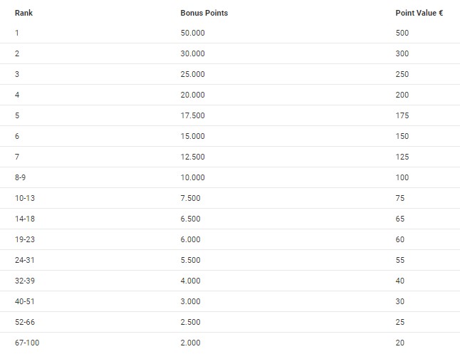Image resolution: width=460 pixels, height=359 pixels.
Task: Select the point value 200 cell
Action: [x=402, y=95]
